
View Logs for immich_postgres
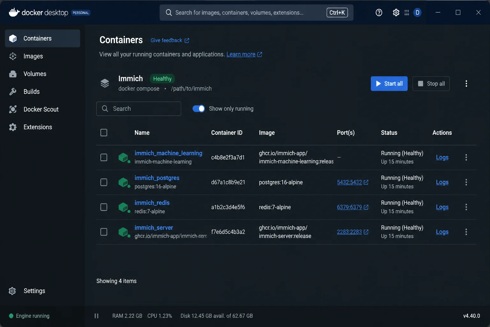pyautogui.click(x=442, y=182)
